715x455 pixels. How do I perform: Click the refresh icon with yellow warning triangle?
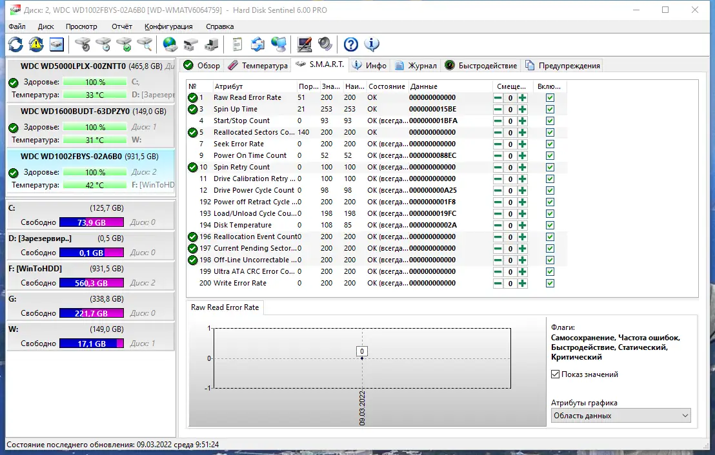pos(36,44)
